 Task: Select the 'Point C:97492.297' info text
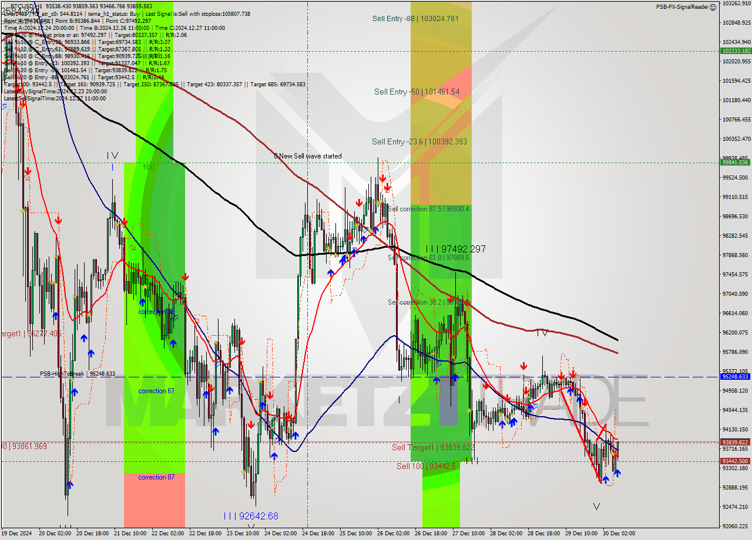(128, 21)
